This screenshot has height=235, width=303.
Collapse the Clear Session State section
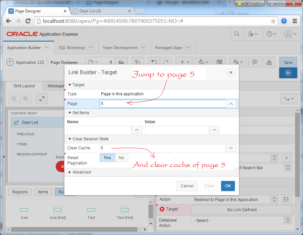pos(70,139)
